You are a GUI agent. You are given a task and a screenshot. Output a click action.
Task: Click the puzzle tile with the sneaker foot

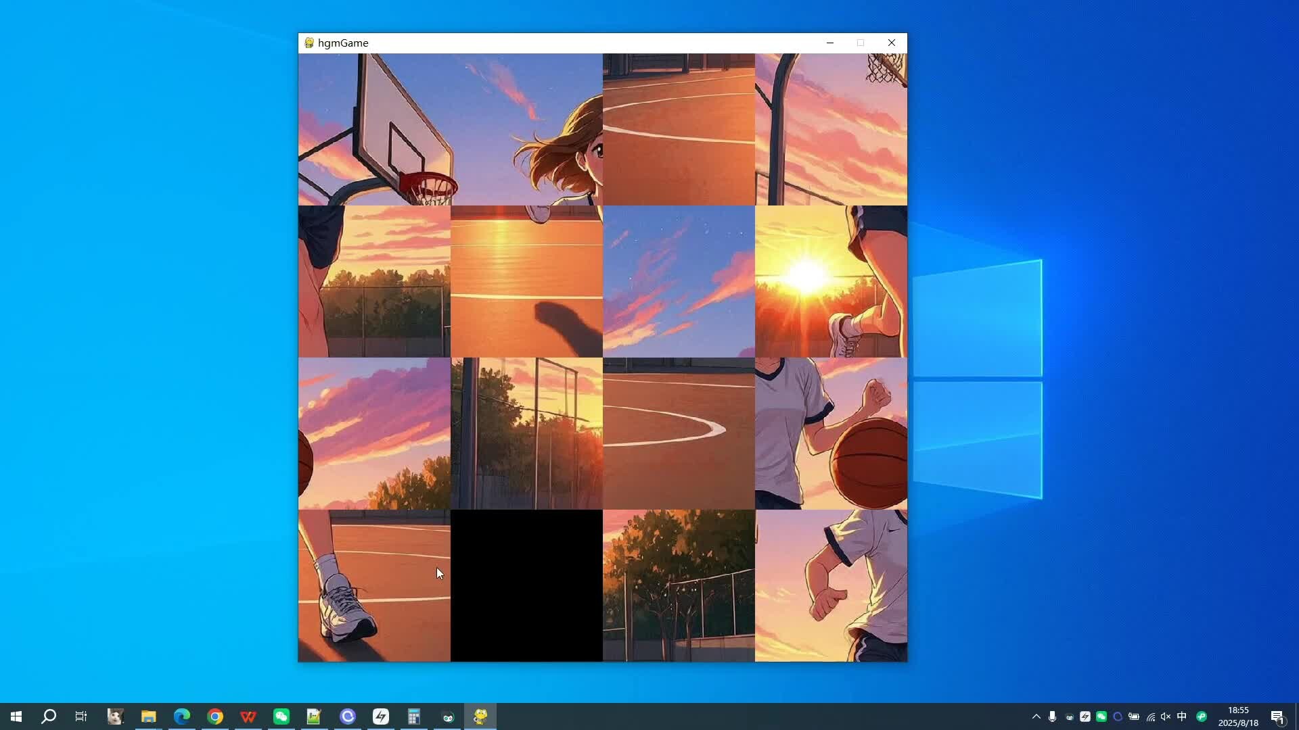374,585
